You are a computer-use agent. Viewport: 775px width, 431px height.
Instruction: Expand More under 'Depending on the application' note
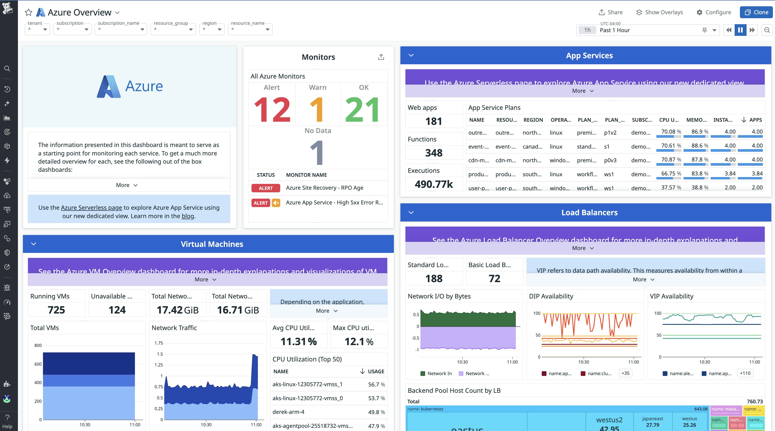(327, 311)
